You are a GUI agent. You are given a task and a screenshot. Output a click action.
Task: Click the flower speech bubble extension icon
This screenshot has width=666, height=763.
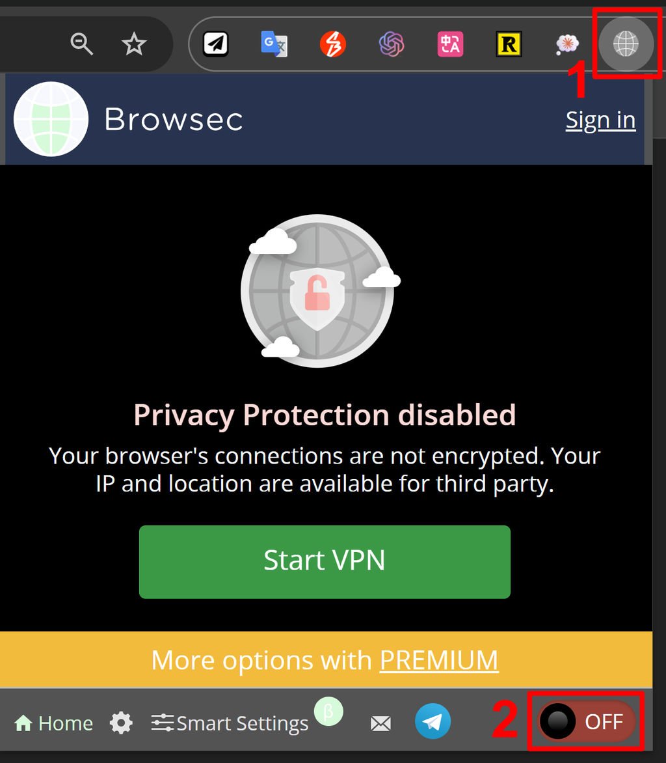click(x=567, y=44)
